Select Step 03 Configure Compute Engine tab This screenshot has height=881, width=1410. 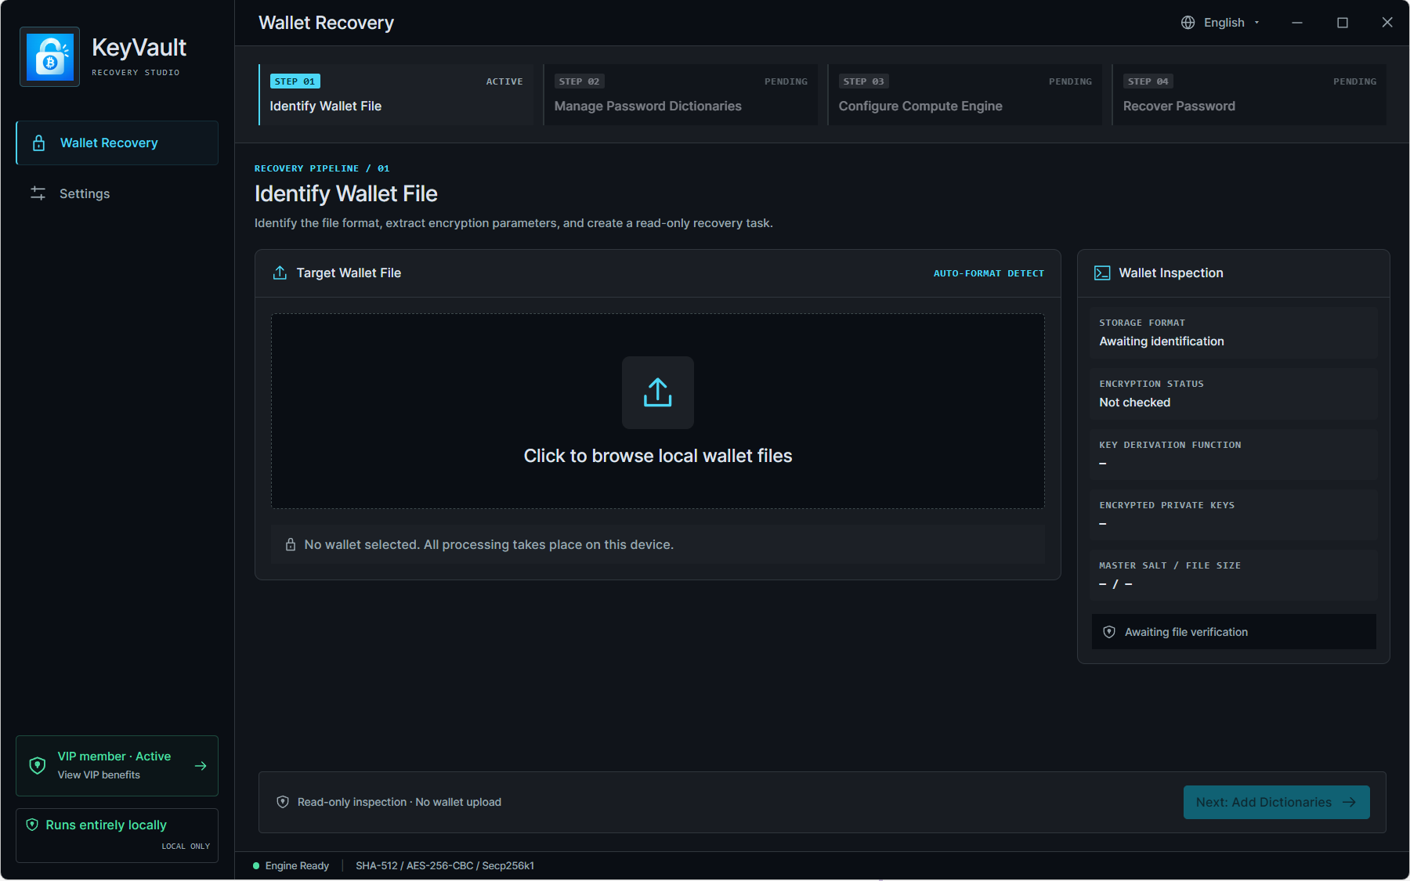(x=965, y=95)
